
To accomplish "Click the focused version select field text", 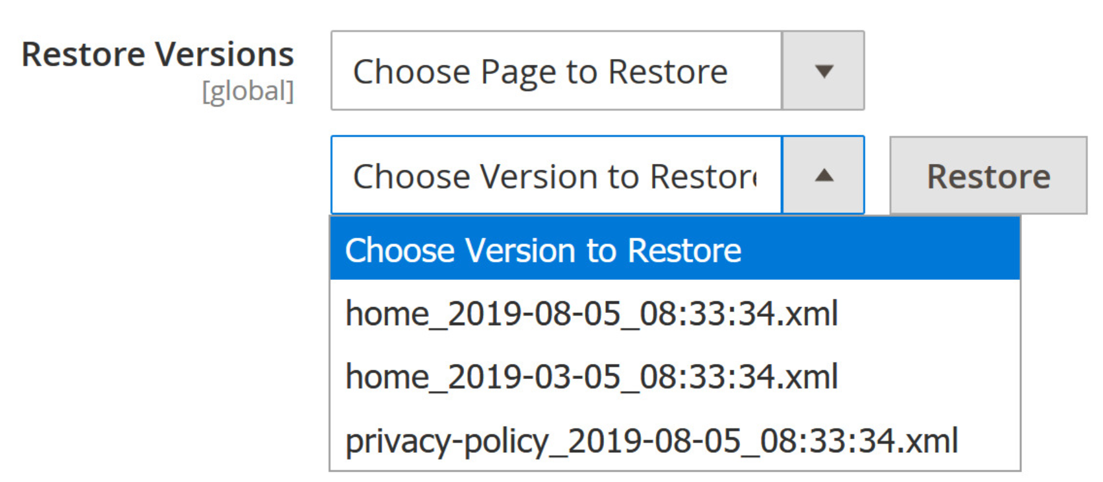I will tap(555, 176).
